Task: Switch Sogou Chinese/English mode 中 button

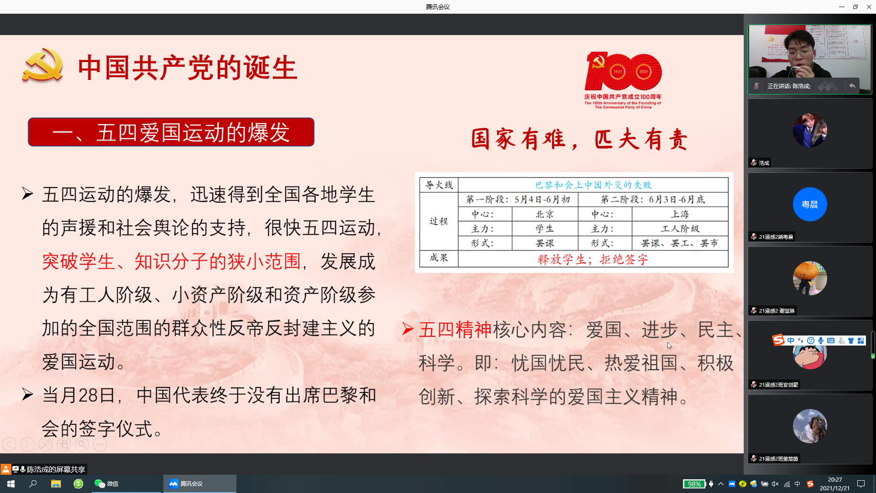Action: coord(791,341)
